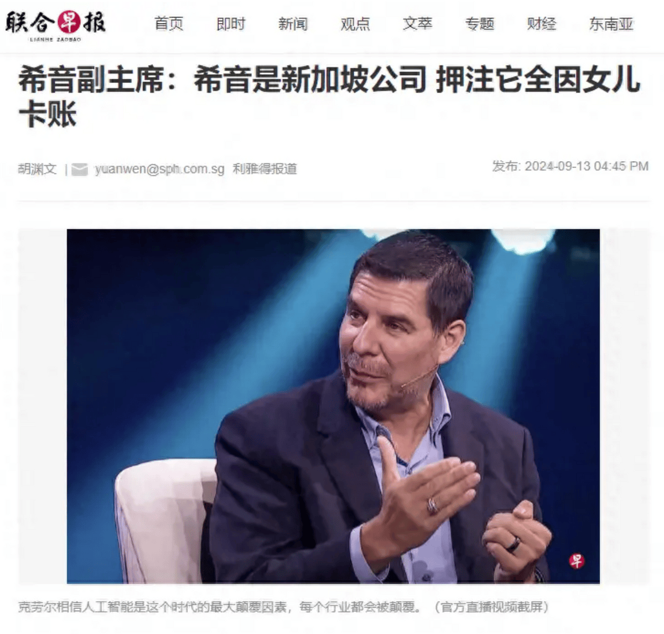Click the yuanwen@sph.com.sg email link
664x634 pixels.
click(159, 169)
